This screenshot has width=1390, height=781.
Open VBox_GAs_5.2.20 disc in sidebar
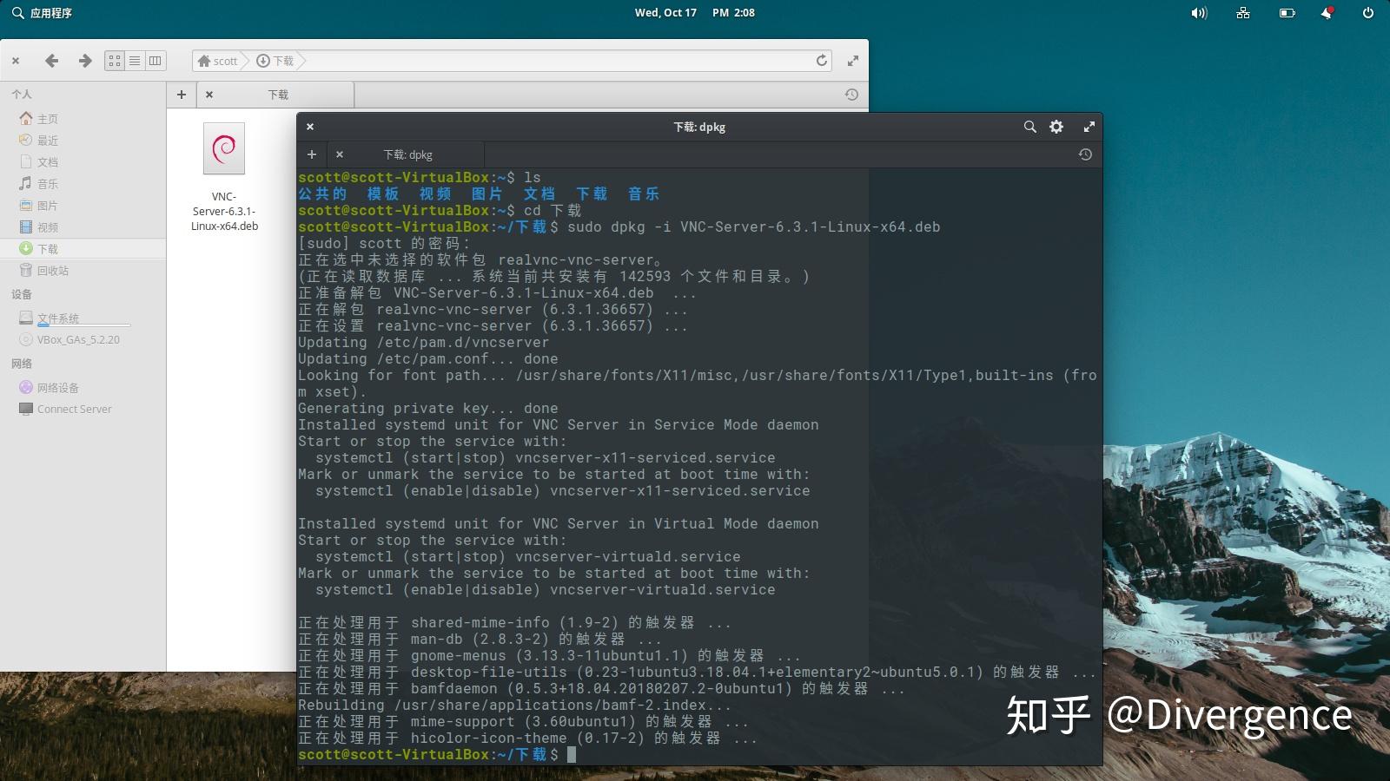tap(83, 340)
